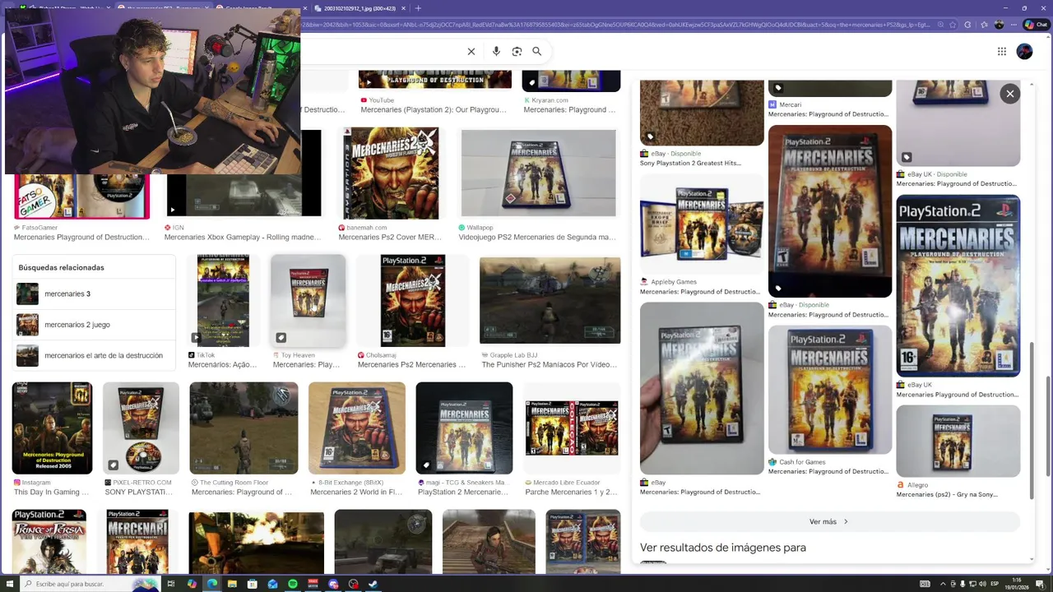Open the eBay UK 16+ cover image
Image resolution: width=1053 pixels, height=592 pixels.
click(958, 285)
